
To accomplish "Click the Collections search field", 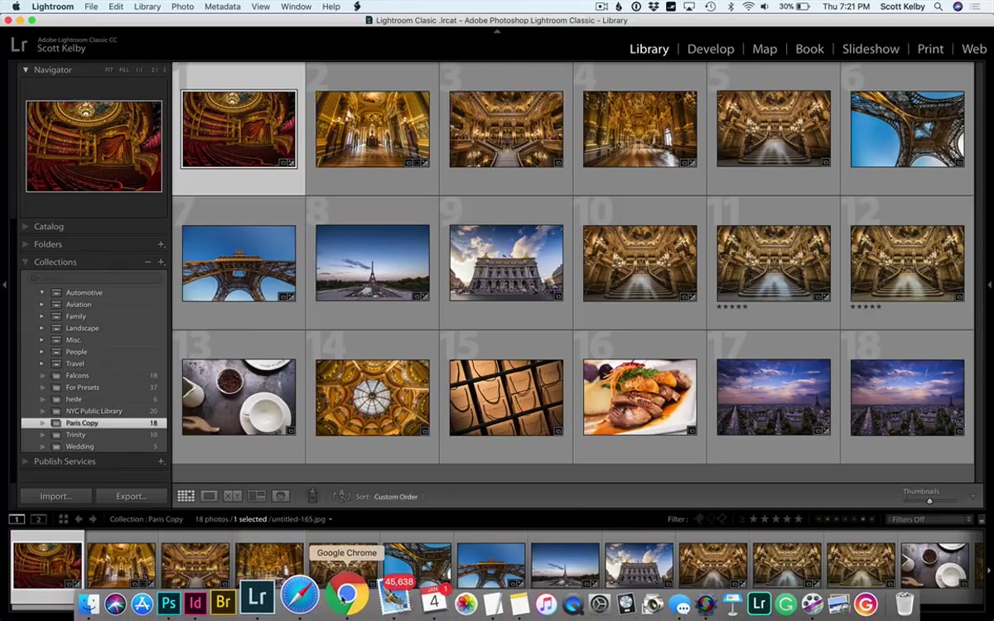I will pyautogui.click(x=94, y=279).
